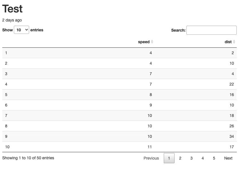Sort table by speed header

point(144,42)
